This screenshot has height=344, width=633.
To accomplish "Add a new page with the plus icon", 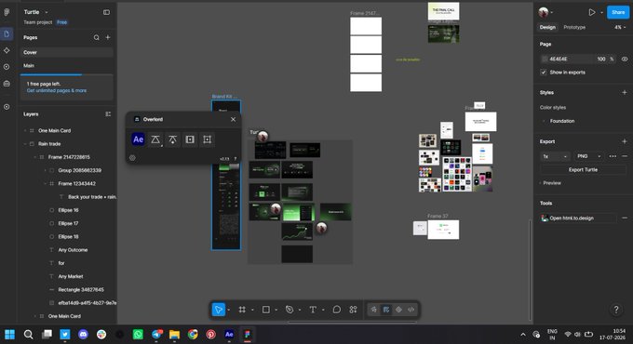I will 108,37.
